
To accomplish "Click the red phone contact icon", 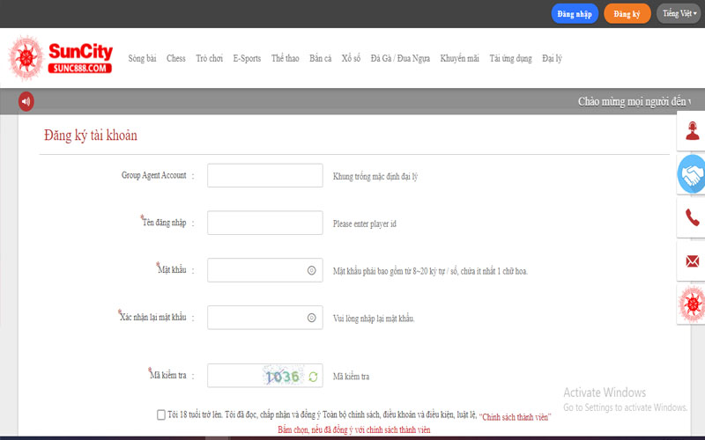I will [693, 217].
